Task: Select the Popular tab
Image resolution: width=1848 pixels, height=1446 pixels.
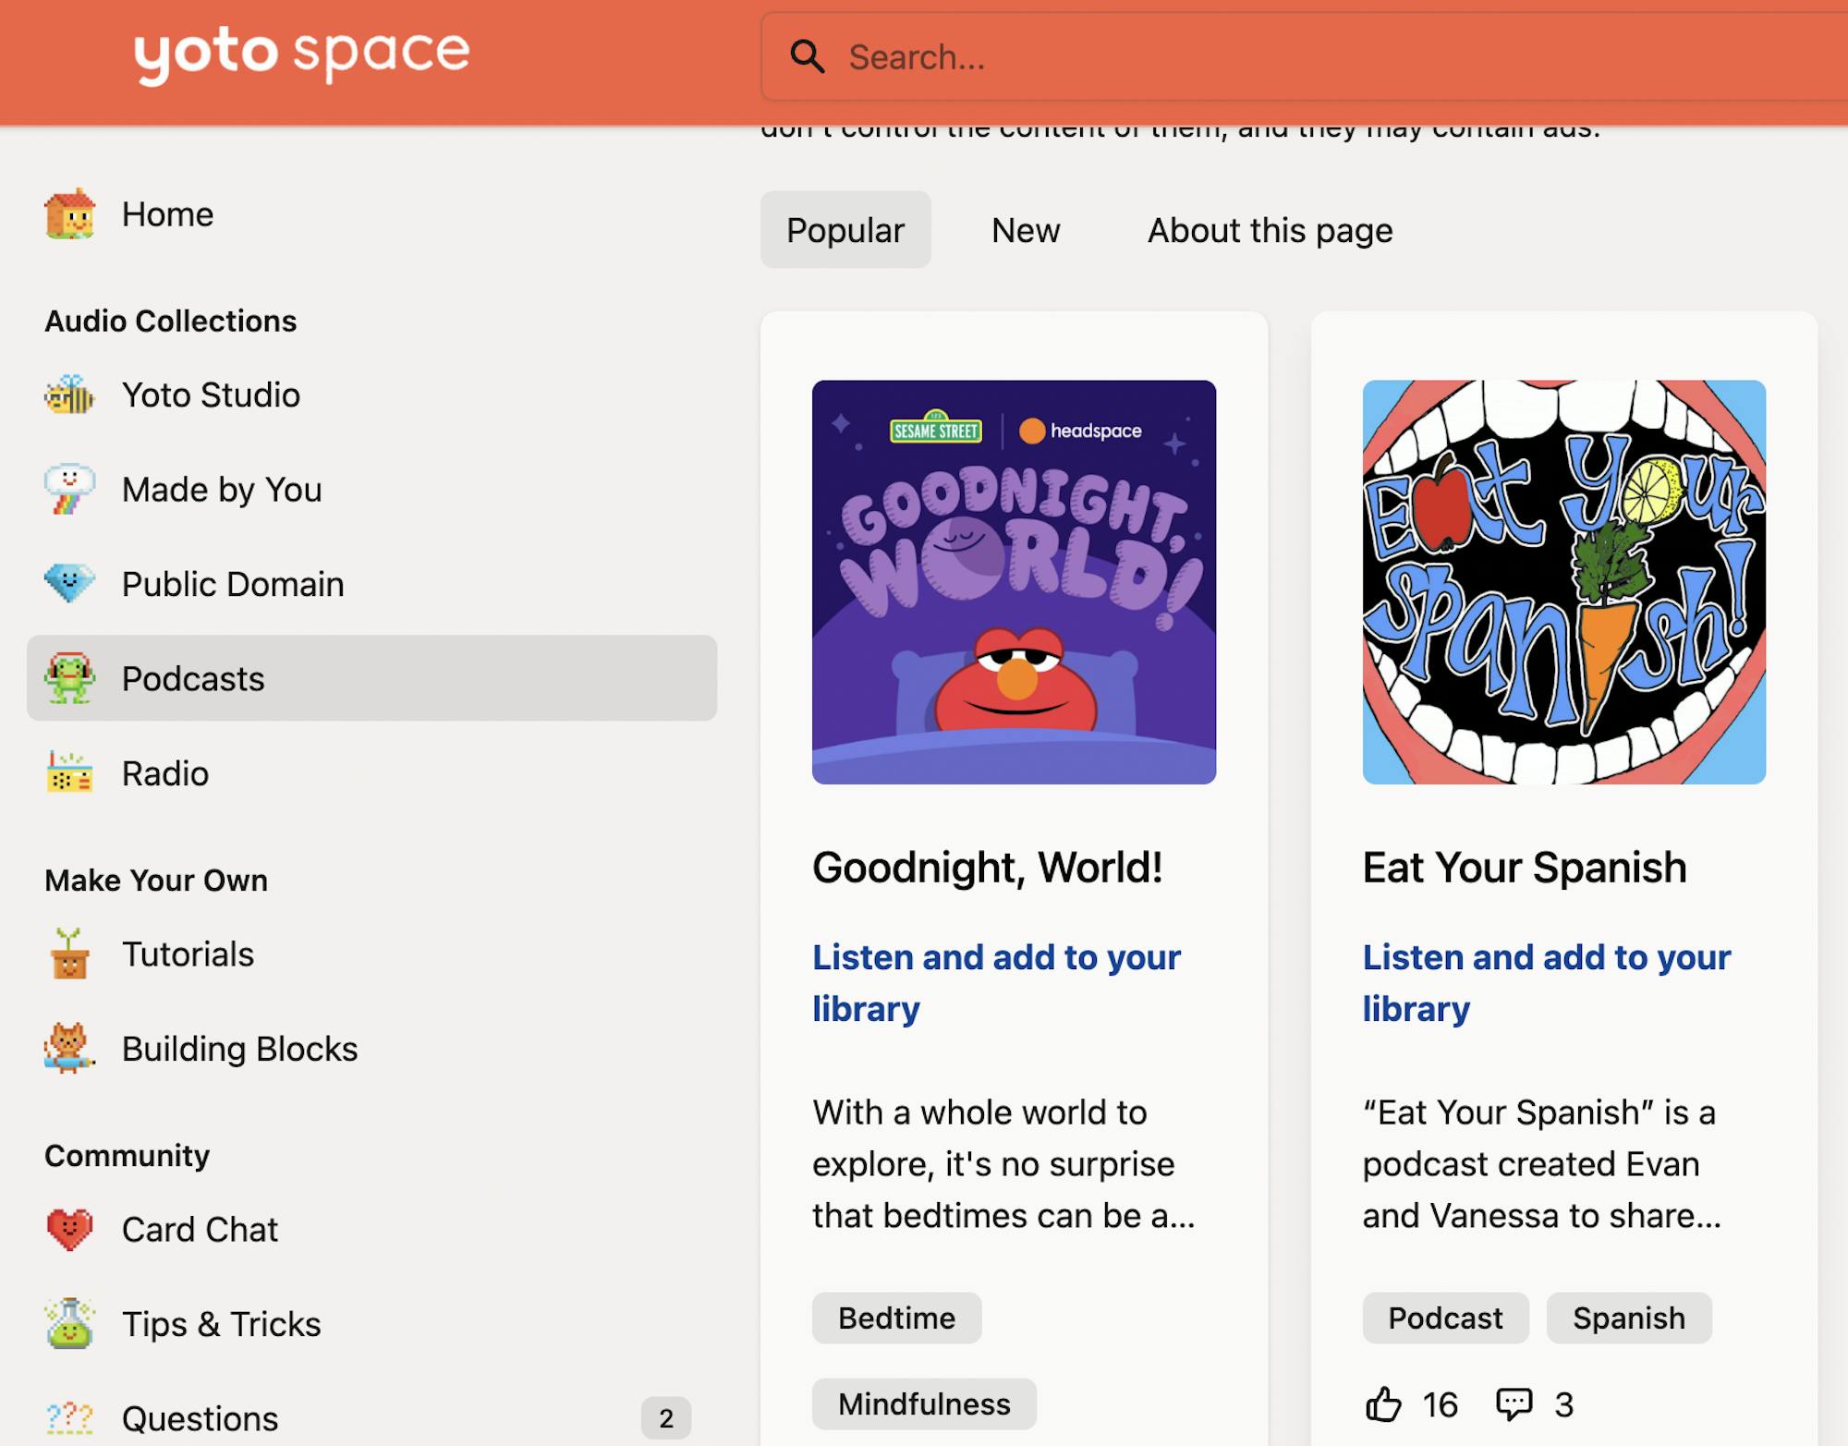Action: pyautogui.click(x=845, y=230)
